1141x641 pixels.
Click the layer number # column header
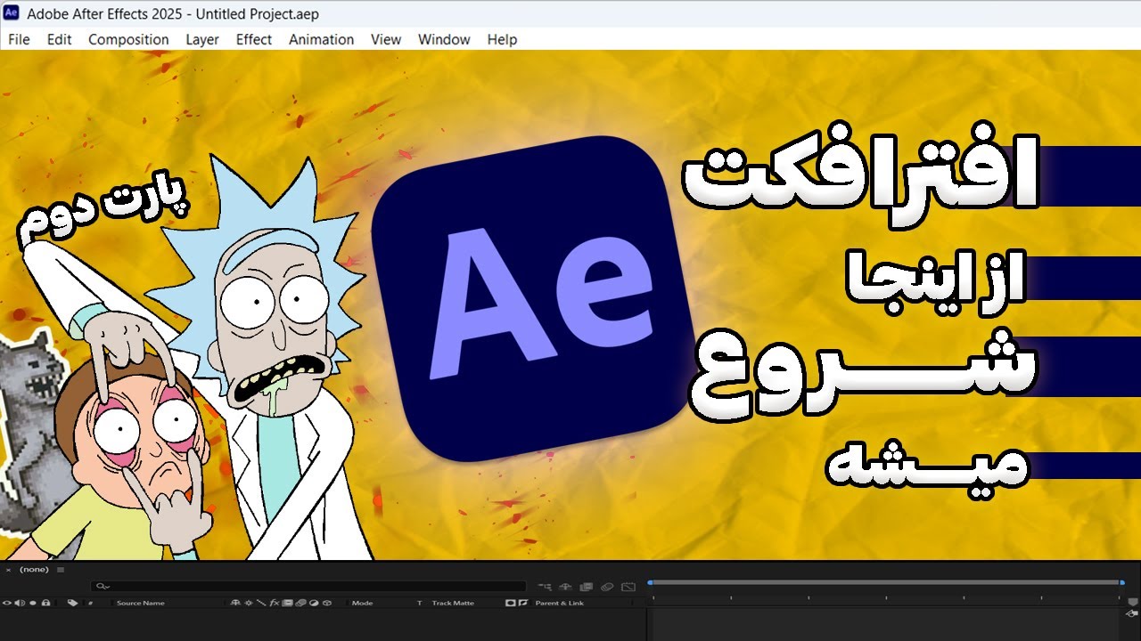click(x=90, y=604)
